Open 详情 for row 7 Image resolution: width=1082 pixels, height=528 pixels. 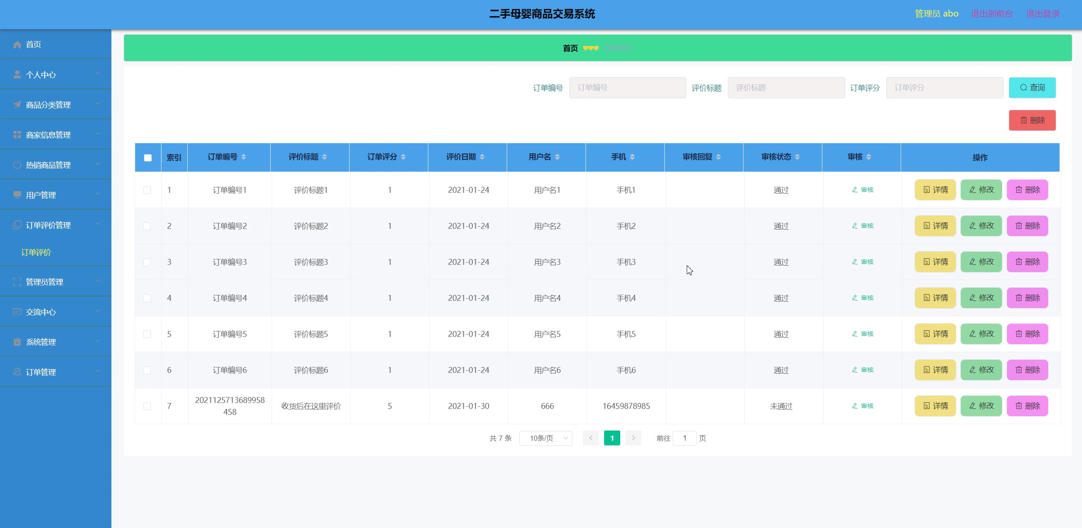point(935,406)
